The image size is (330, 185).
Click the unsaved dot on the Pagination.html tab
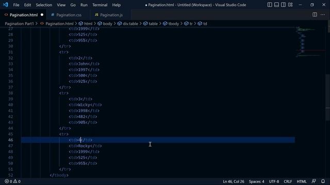tap(42, 15)
